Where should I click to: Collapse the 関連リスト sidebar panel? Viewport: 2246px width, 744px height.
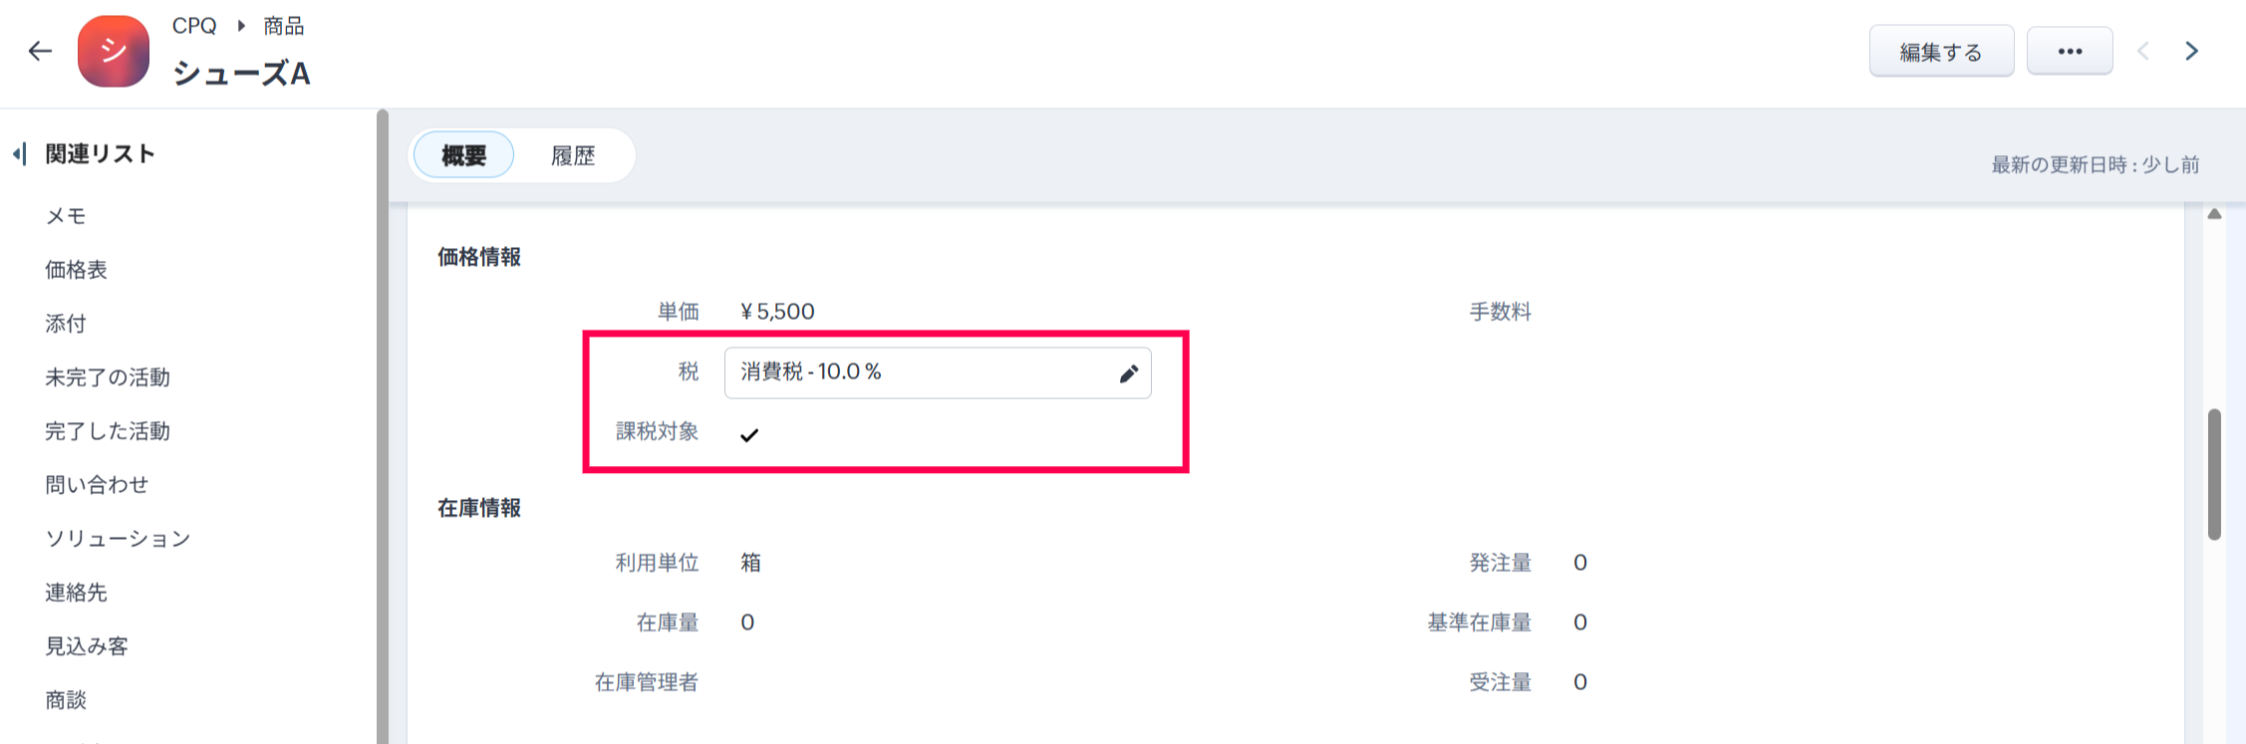click(x=19, y=154)
